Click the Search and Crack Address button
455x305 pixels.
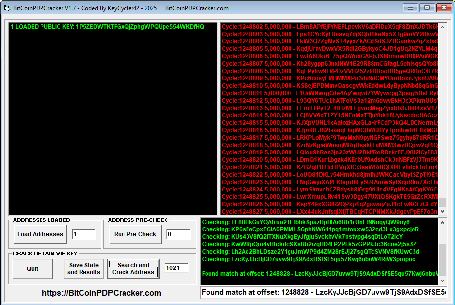coord(133,269)
